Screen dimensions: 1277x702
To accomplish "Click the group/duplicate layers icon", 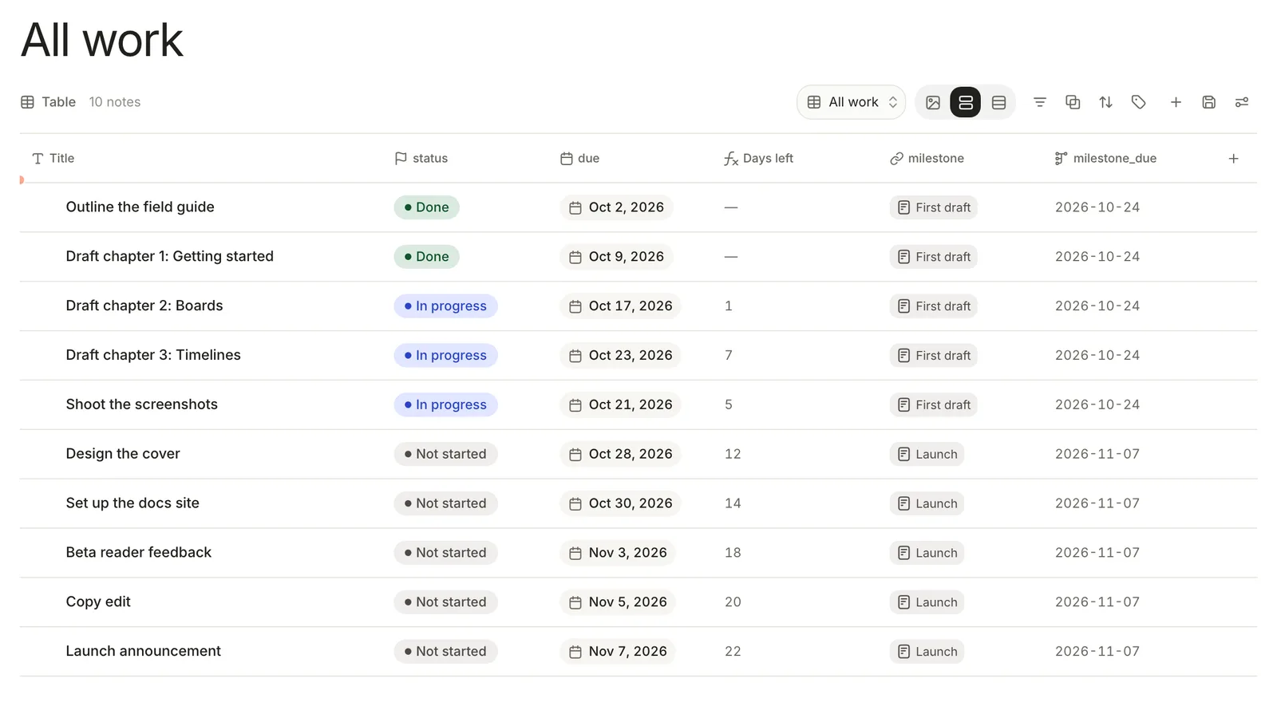I will tap(1073, 102).
